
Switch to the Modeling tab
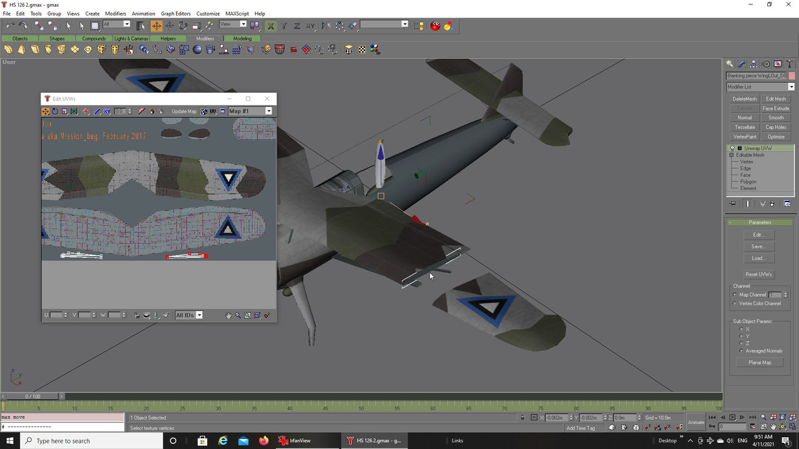tap(242, 39)
